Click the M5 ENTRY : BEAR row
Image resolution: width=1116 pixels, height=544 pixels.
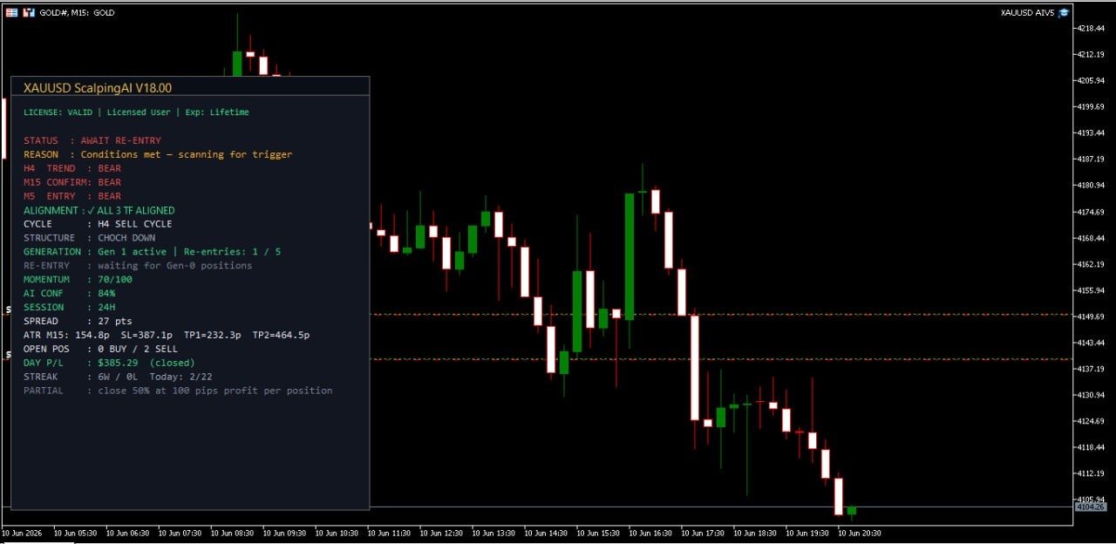tap(72, 196)
